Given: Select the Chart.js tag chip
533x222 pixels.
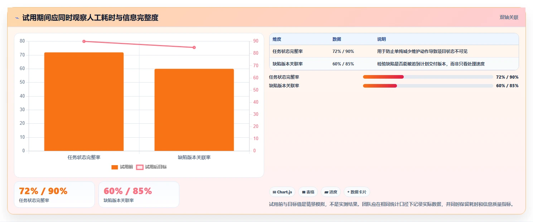Looking at the screenshot, I should point(282,192).
